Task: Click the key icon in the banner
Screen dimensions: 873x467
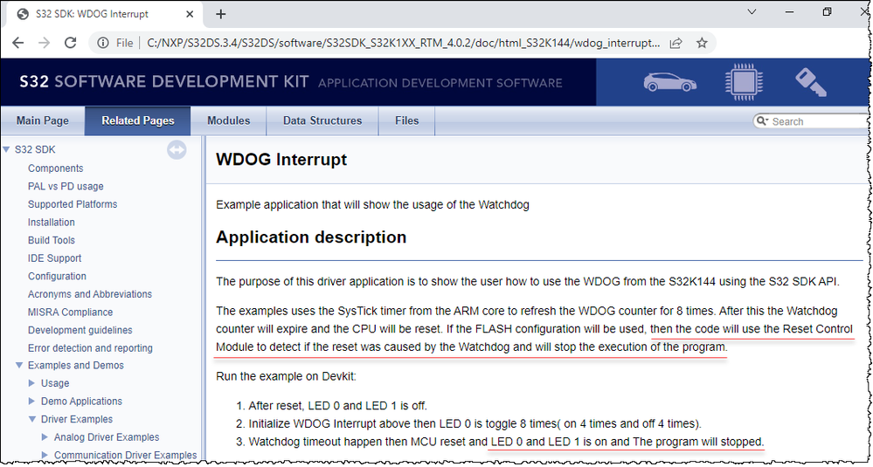Action: pos(811,82)
